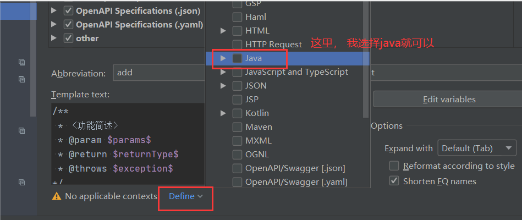Select the Kotlin context label

coord(257,113)
